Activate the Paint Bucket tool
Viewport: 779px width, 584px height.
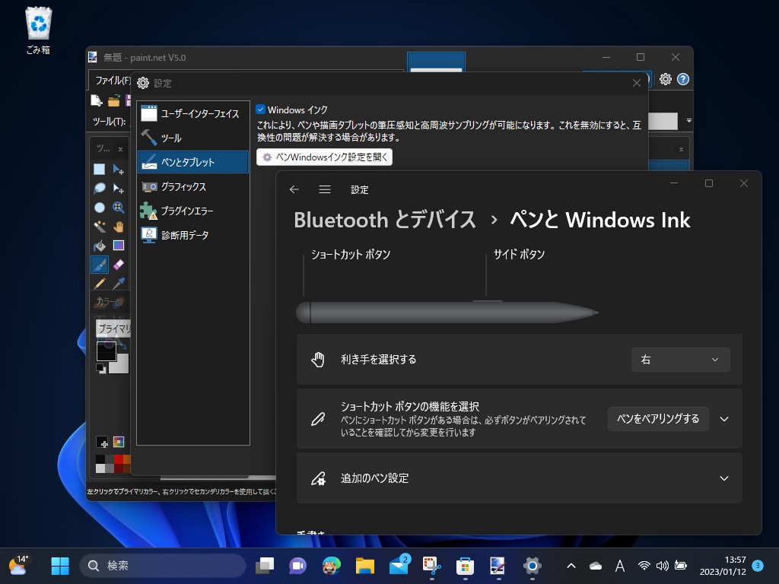(x=100, y=245)
